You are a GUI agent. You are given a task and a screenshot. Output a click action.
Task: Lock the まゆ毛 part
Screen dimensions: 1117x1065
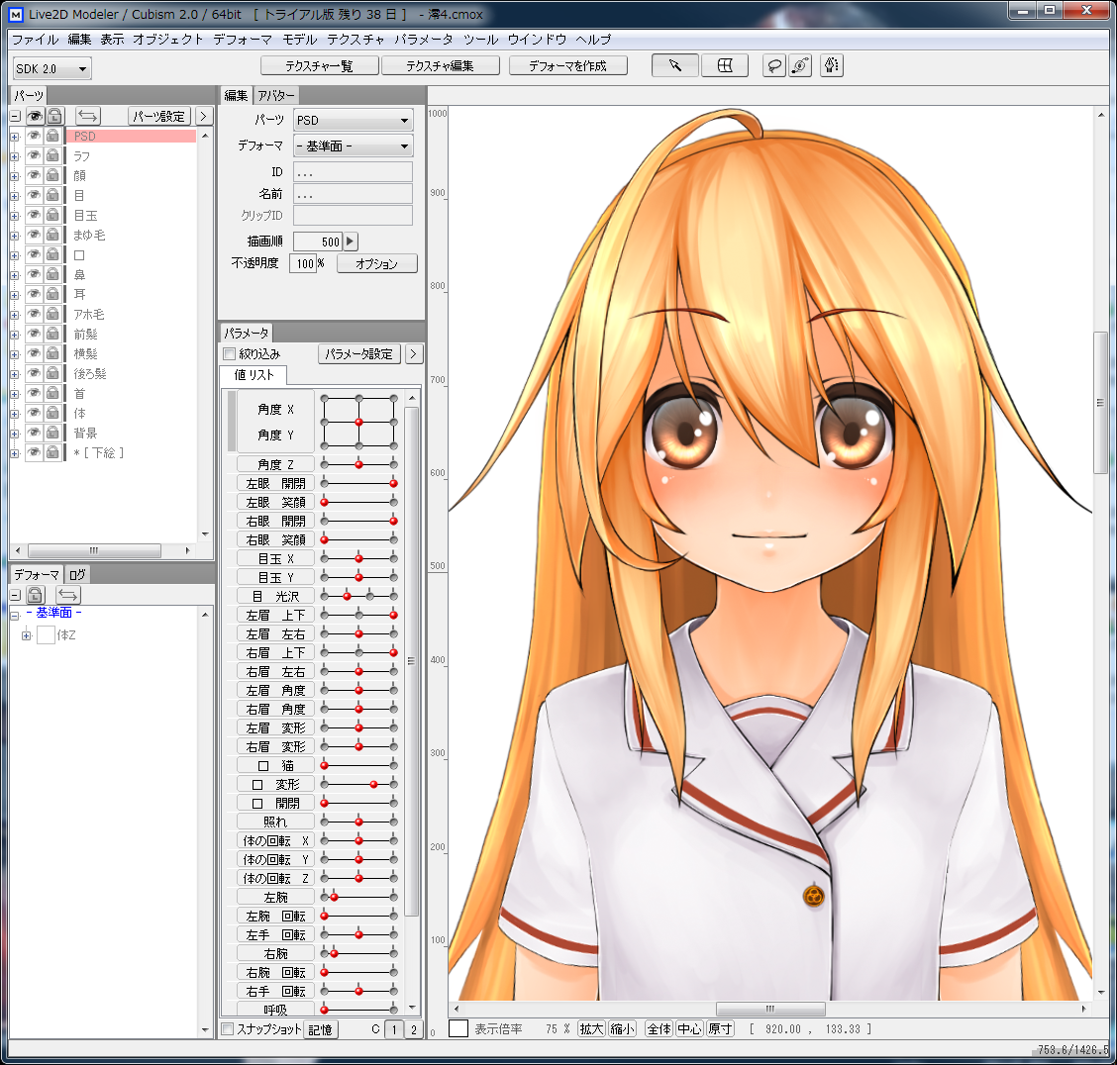(52, 235)
